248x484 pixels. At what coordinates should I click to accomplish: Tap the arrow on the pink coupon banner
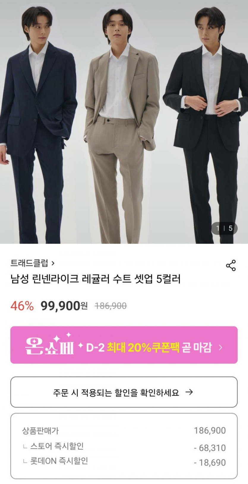coord(220,347)
